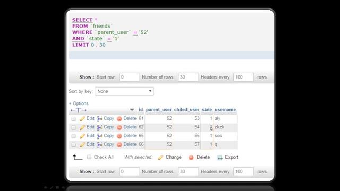
Task: Click the red Delete icon in row 61
Action: (x=119, y=119)
